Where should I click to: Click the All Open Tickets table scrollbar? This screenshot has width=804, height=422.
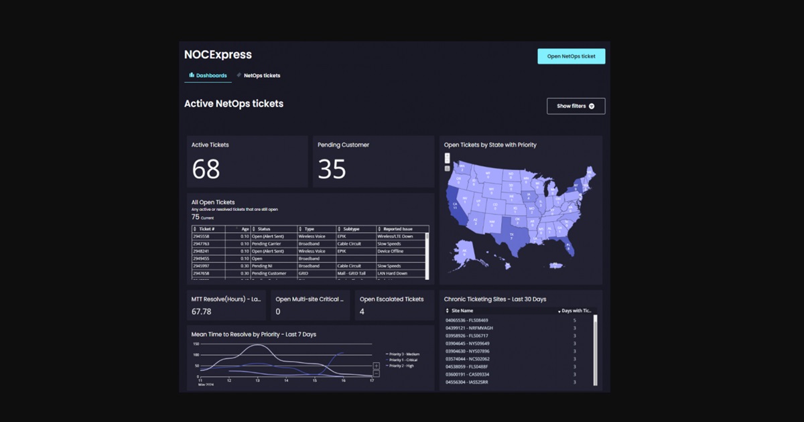tap(427, 252)
